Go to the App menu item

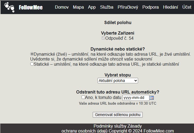tap(92, 7)
